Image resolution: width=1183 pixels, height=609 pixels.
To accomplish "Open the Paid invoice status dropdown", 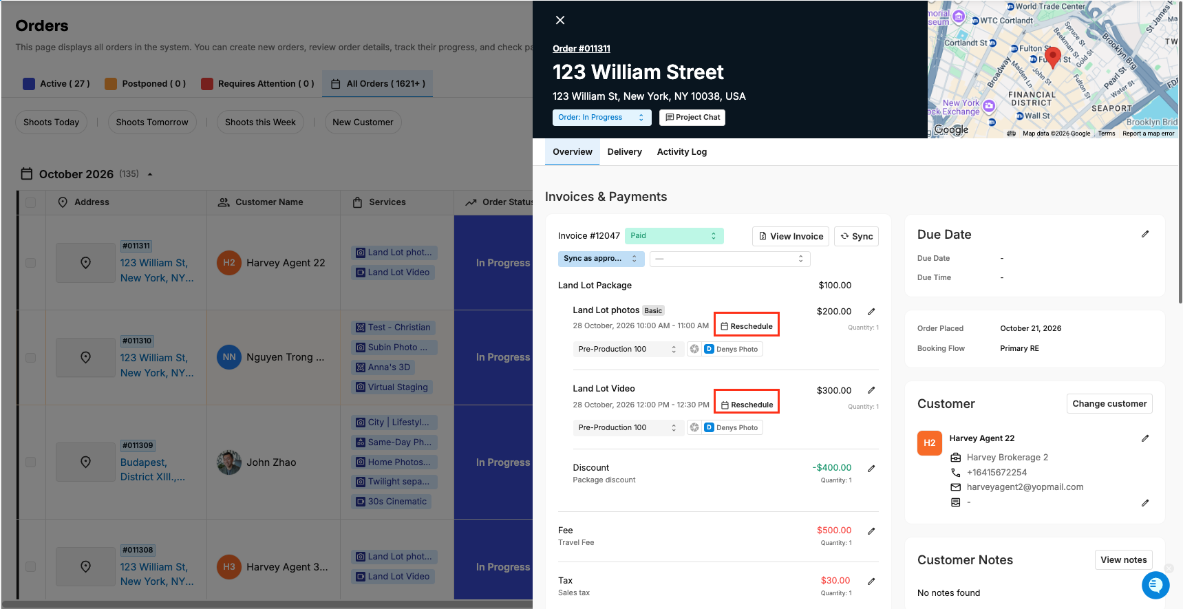I will (x=674, y=236).
